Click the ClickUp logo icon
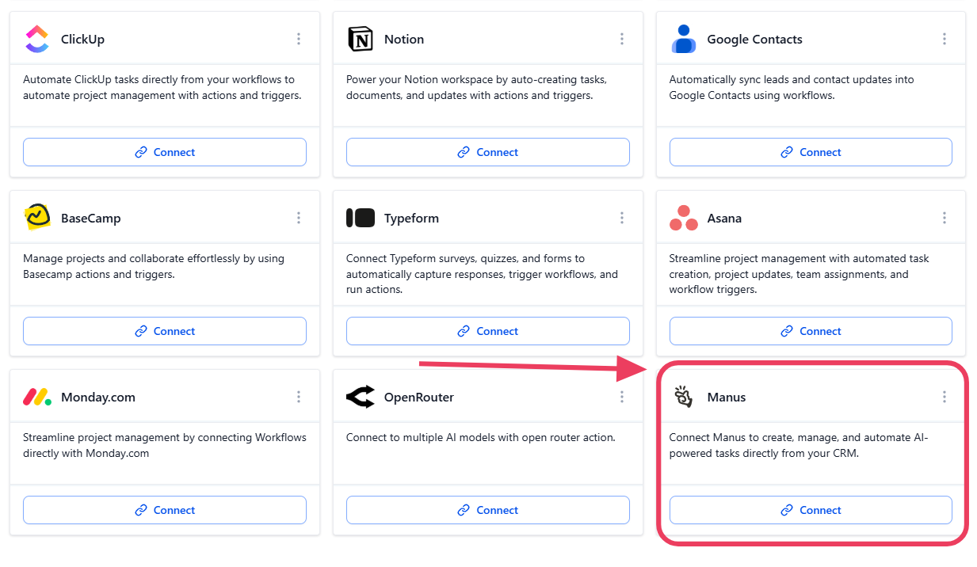Screen dimensions: 977x567 pyautogui.click(x=37, y=39)
